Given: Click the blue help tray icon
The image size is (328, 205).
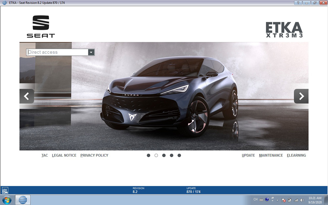Looking at the screenshot, I should [267, 199].
